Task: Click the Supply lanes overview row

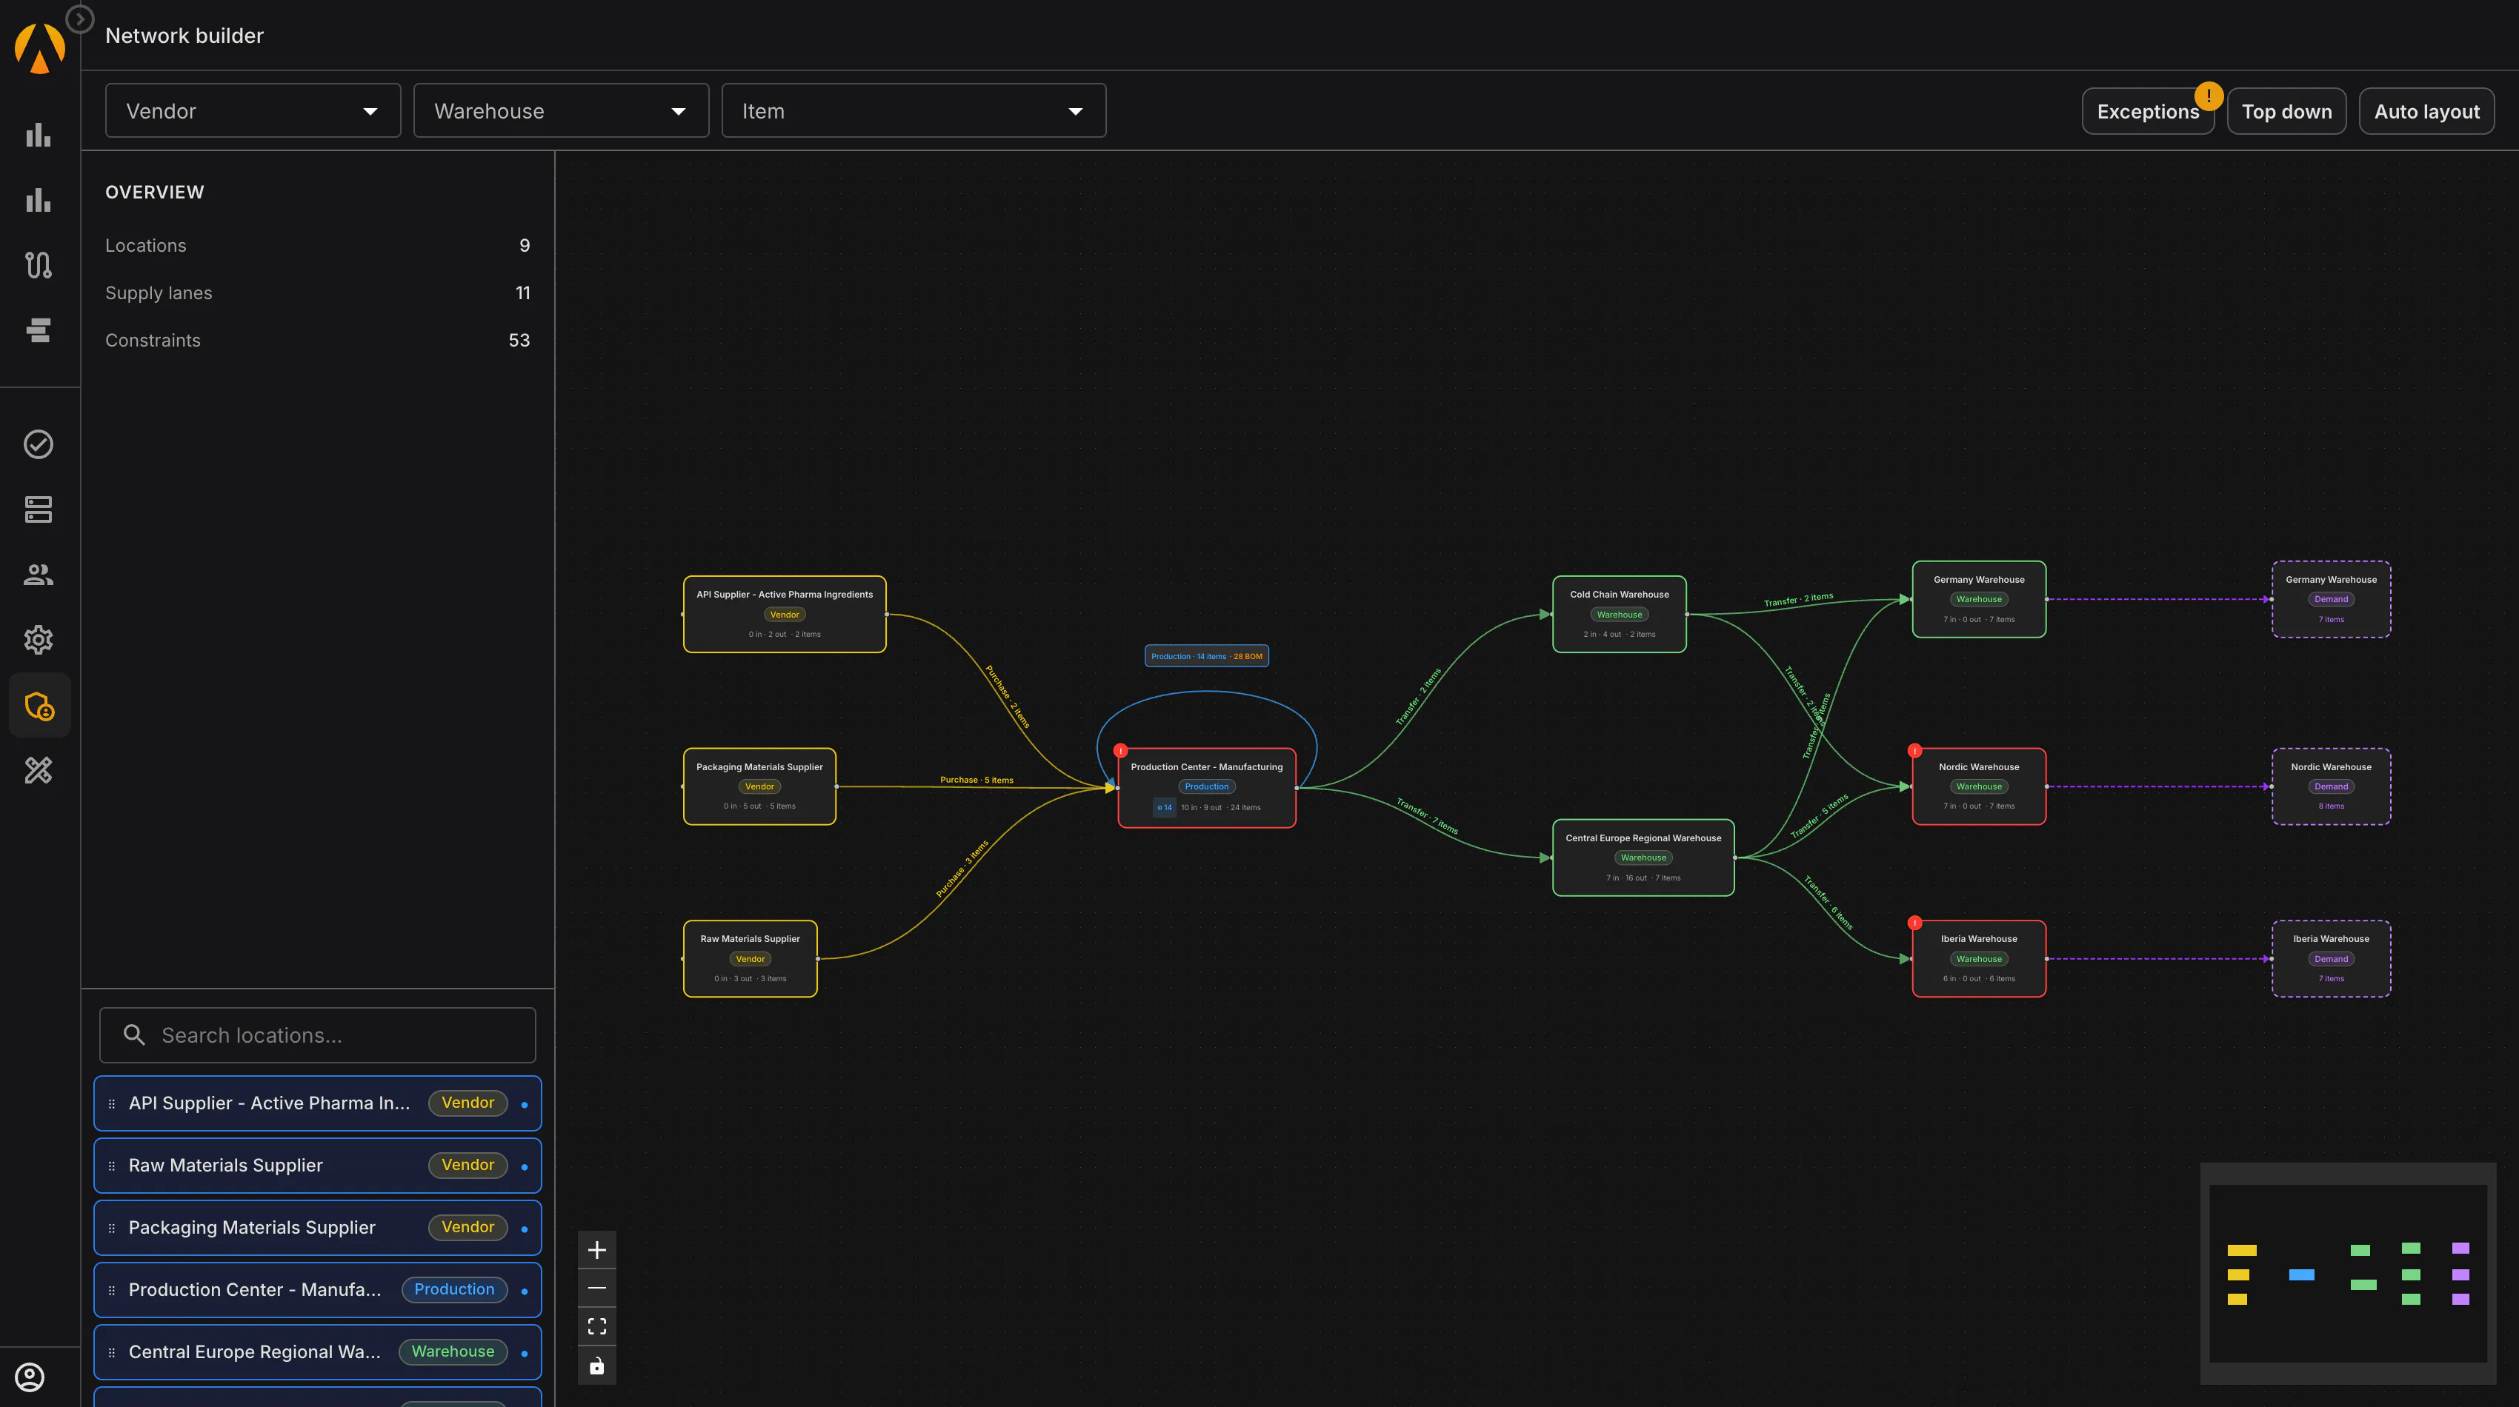Action: pos(318,293)
